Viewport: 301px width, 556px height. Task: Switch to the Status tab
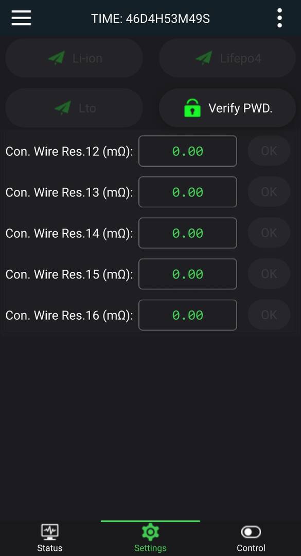(50, 537)
